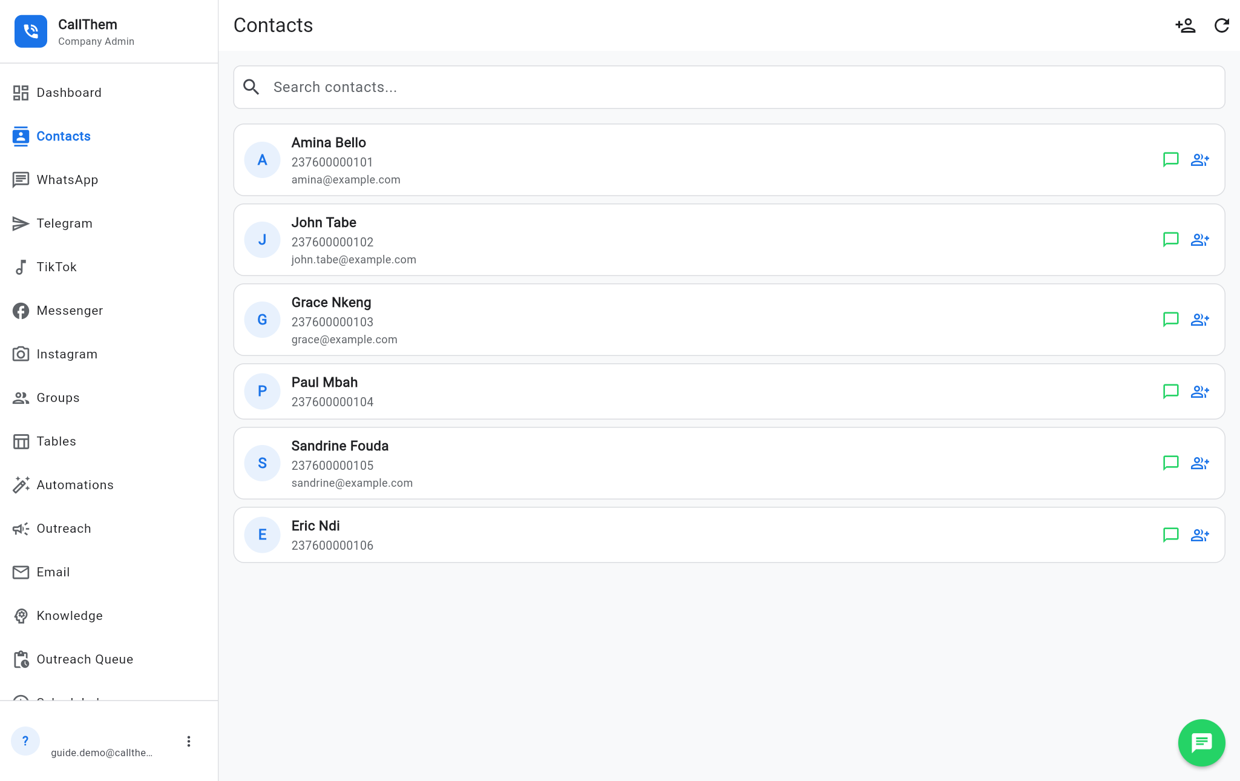
Task: Click the guide.demo@callthe... account email
Action: pos(102,753)
